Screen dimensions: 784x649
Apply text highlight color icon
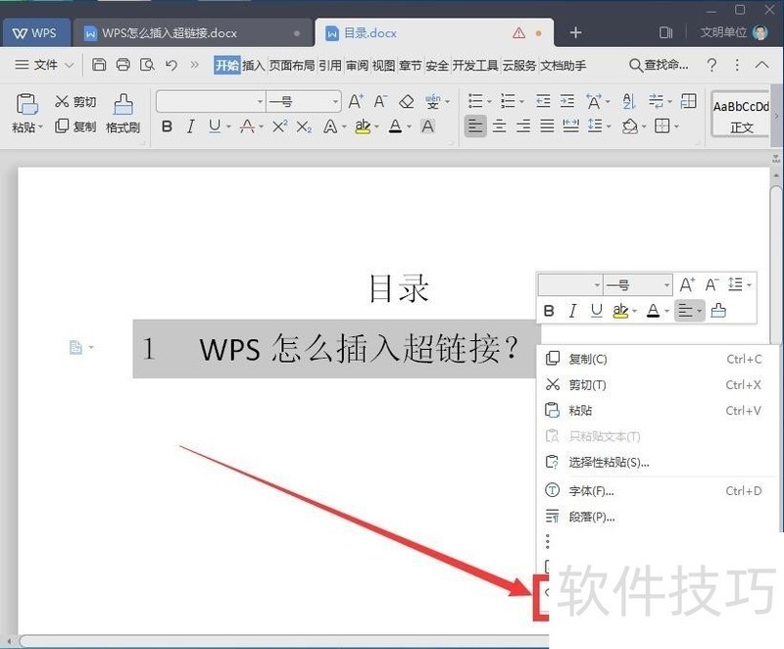(361, 126)
